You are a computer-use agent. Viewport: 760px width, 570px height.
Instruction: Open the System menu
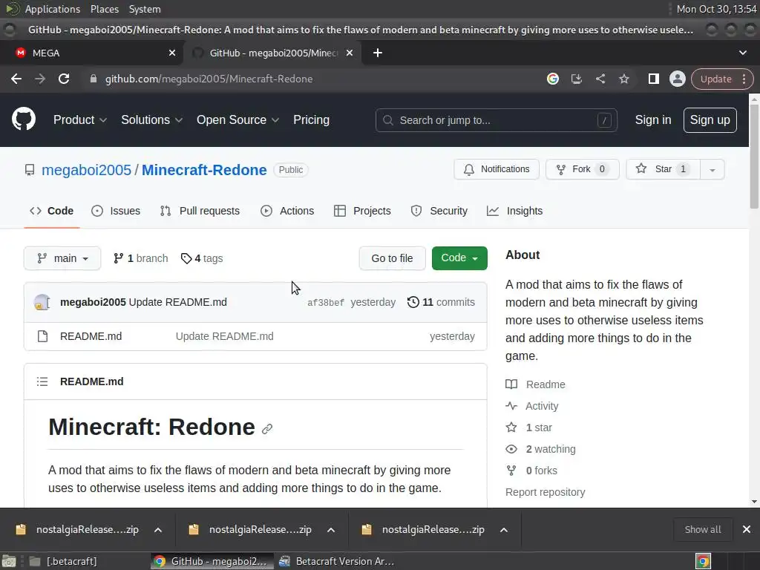[145, 9]
